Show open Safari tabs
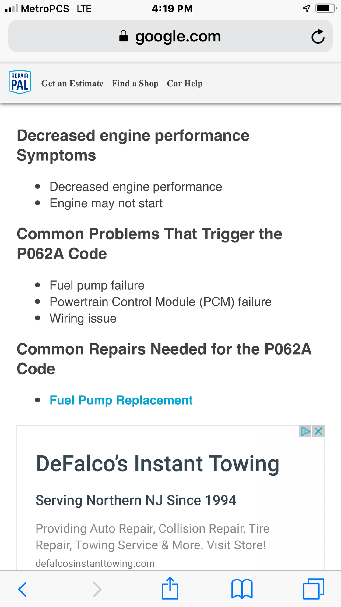The image size is (341, 607). [313, 589]
